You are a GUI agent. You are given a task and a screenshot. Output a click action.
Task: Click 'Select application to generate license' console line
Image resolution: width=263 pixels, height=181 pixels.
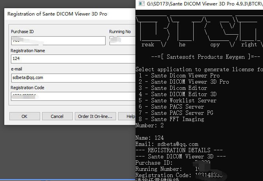199,69
